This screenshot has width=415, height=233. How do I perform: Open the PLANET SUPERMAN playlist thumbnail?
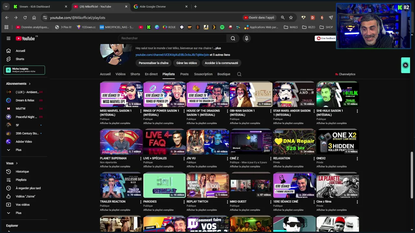[x=121, y=142]
